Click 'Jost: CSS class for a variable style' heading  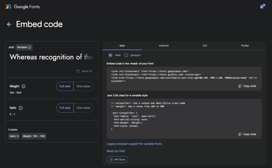(127, 96)
